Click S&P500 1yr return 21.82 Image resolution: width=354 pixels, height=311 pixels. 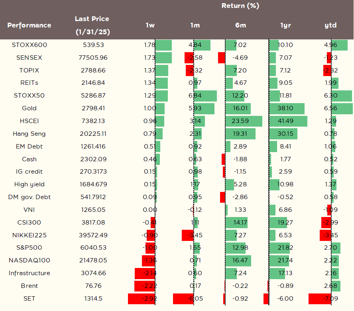285,247
